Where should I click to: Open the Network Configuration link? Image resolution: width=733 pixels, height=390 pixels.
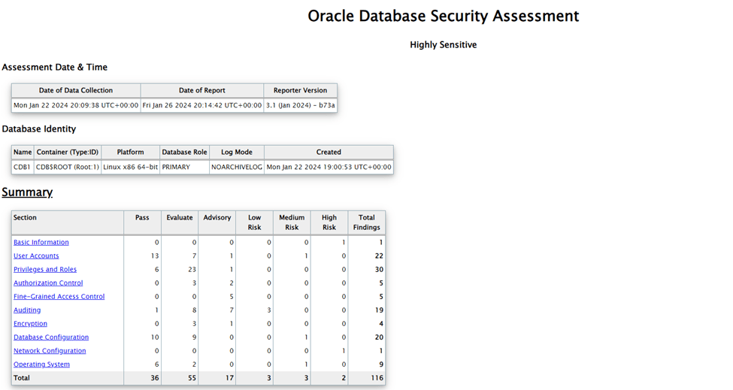(50, 350)
